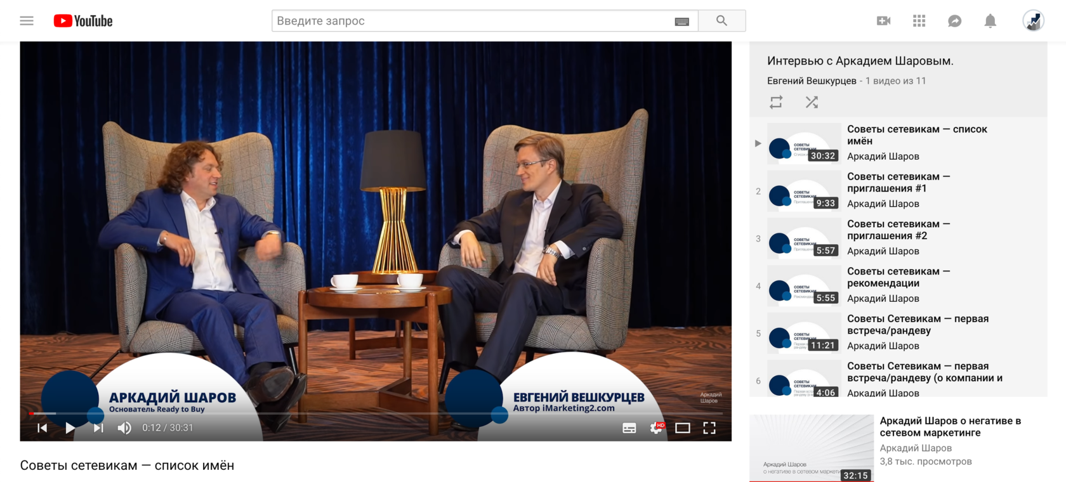This screenshot has width=1066, height=482.
Task: Click the '3,8 тыс. просмотров' view count
Action: 926,462
